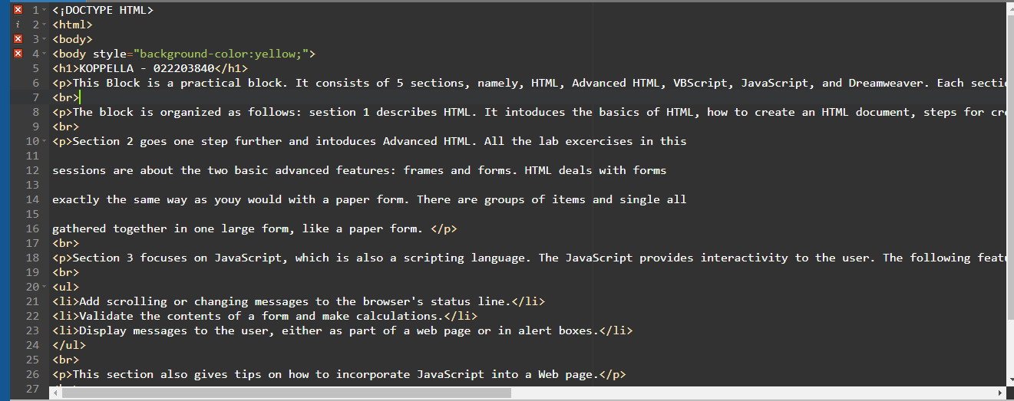Click the line starting 'sessions are about the two'

point(359,170)
